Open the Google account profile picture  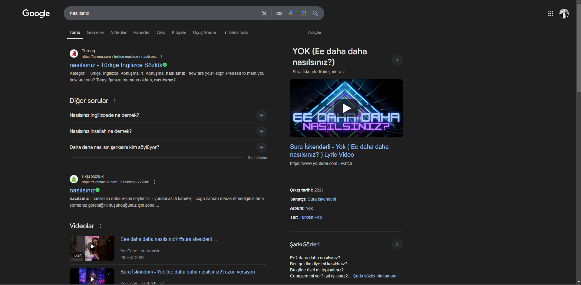point(564,14)
